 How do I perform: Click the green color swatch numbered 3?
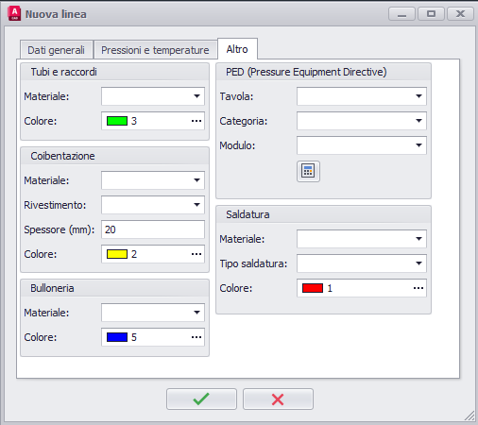[x=117, y=121]
